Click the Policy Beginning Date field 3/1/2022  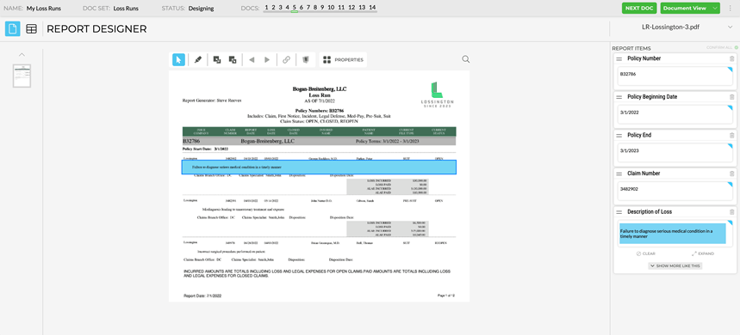pyautogui.click(x=675, y=114)
